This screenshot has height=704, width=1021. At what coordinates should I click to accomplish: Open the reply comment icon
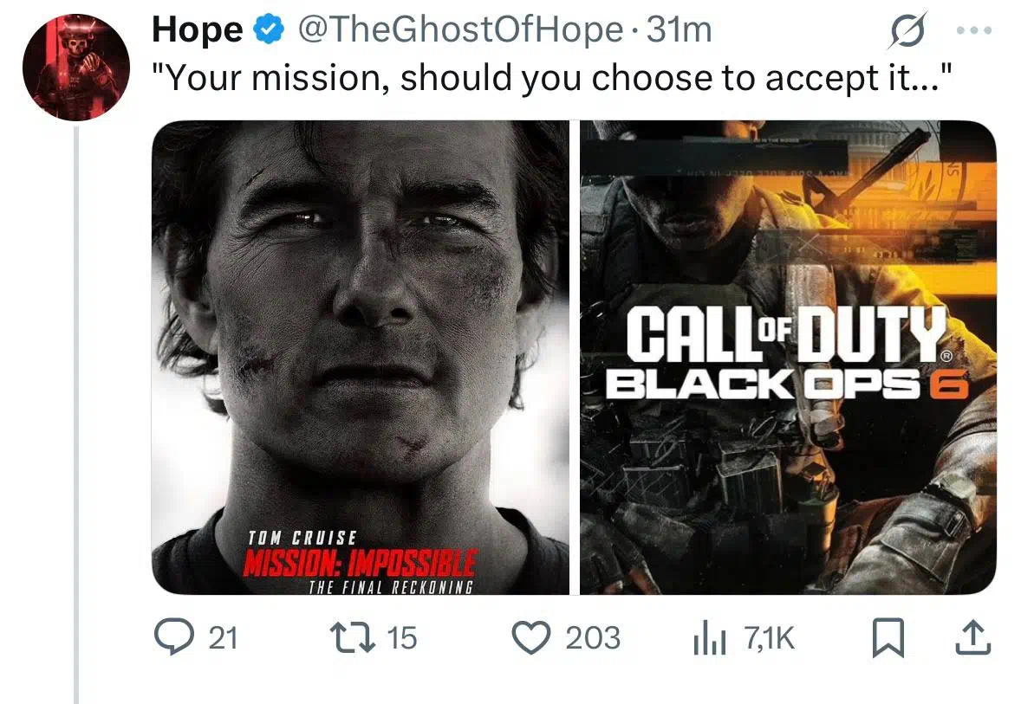[174, 637]
